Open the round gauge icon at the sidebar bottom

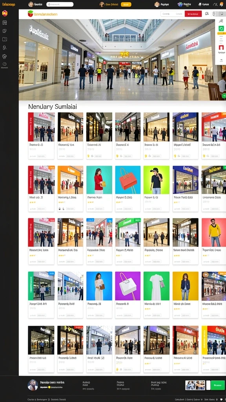click(5, 64)
